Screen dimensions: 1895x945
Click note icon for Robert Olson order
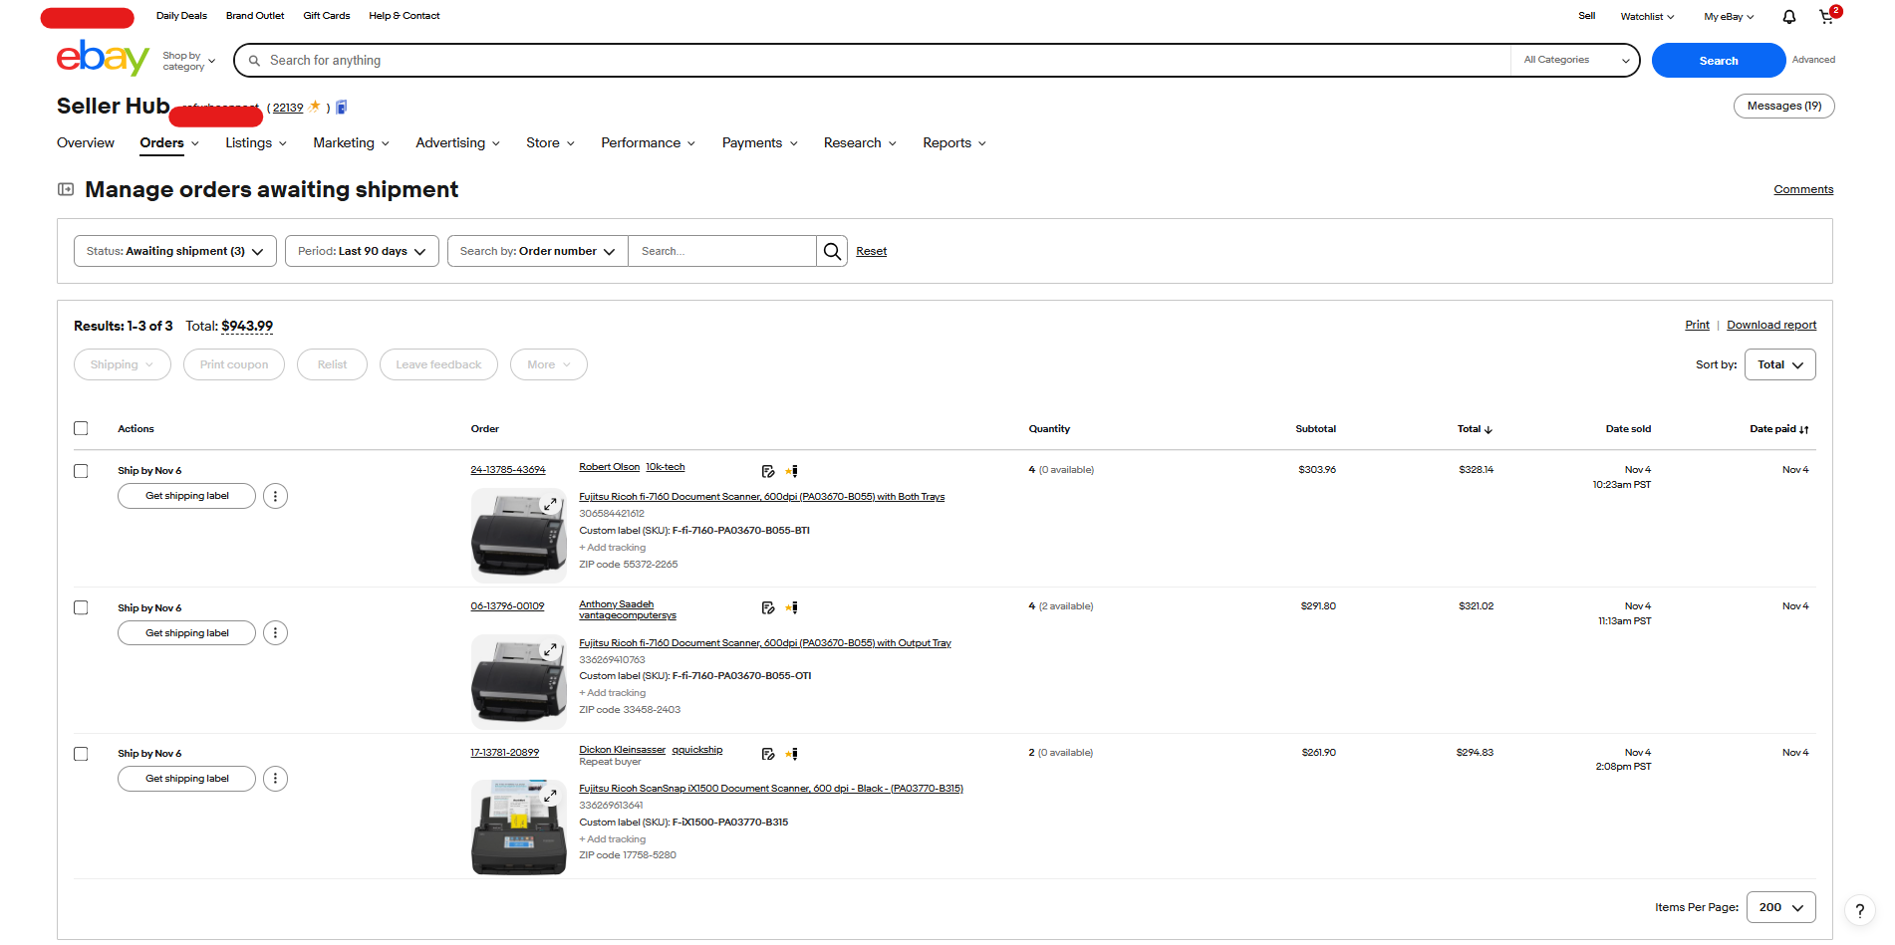pos(768,471)
